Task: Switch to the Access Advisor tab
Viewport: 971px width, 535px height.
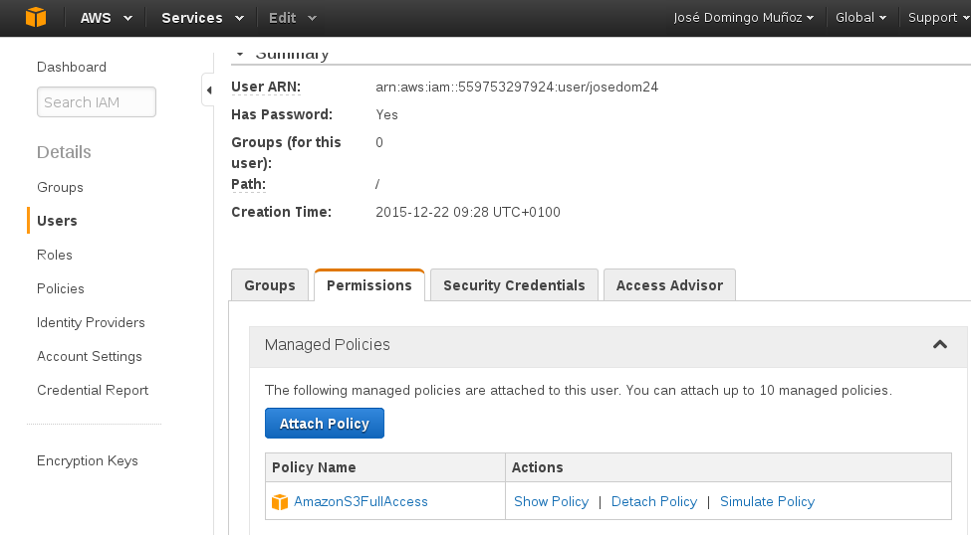Action: 669,285
